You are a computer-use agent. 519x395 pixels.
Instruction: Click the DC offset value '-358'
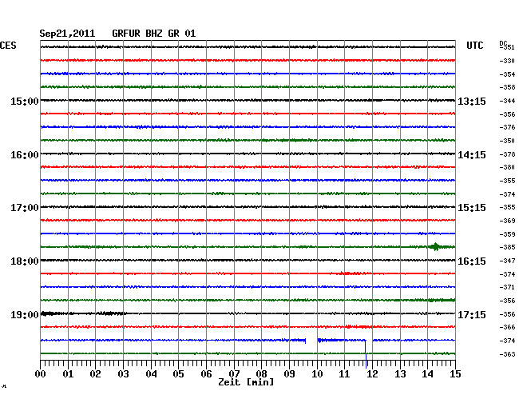tap(507, 87)
